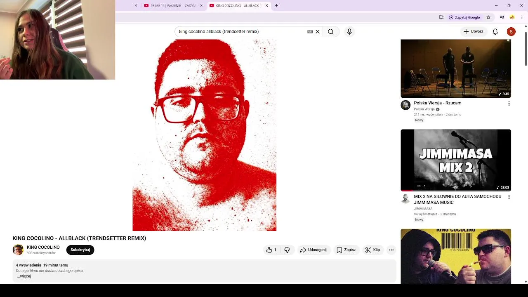This screenshot has height=297, width=528.
Task: Open a new browser tab
Action: click(276, 6)
